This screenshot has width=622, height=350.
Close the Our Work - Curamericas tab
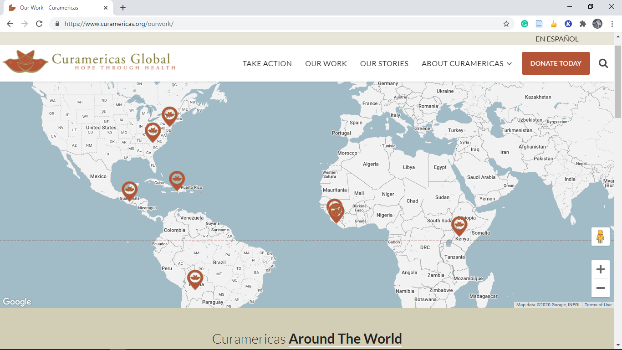(x=106, y=8)
